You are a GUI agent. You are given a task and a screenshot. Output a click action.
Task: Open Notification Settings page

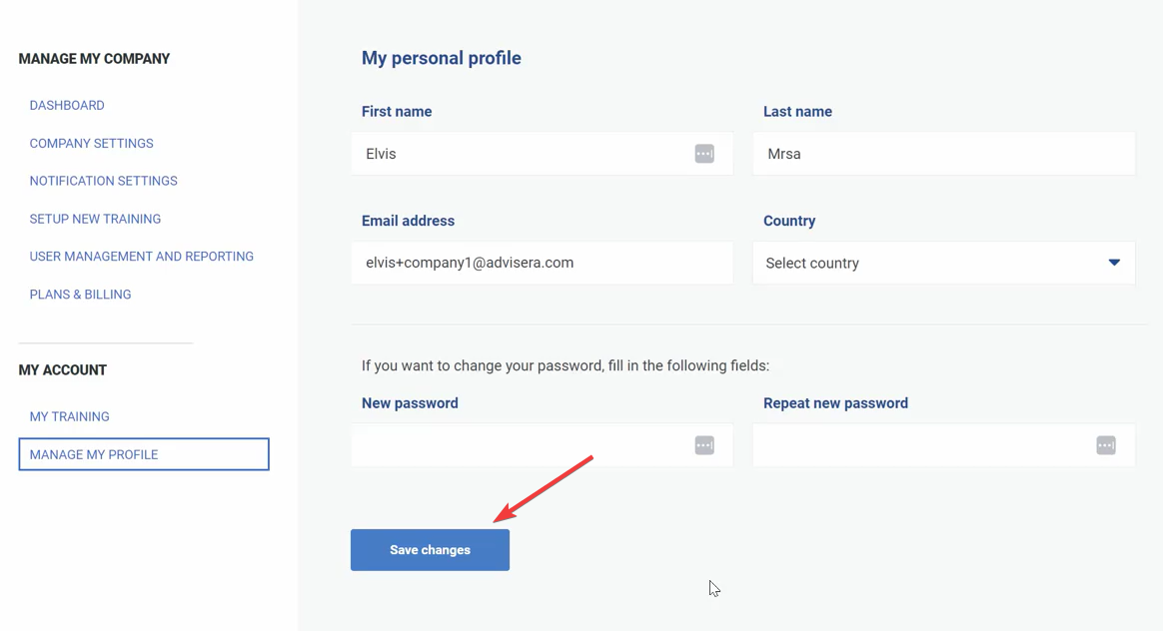(x=103, y=181)
